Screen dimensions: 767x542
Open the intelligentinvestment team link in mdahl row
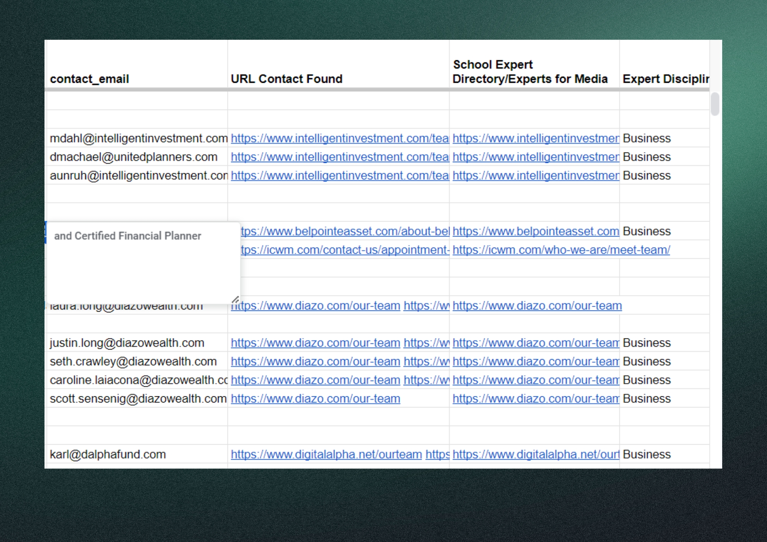339,138
